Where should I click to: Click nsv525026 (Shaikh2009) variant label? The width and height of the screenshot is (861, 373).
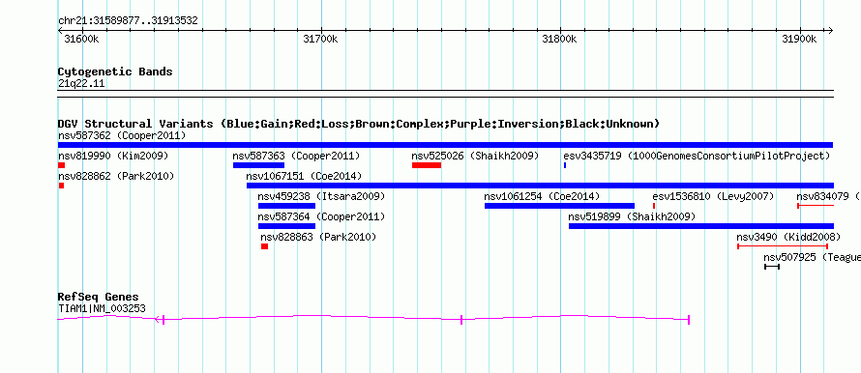pos(476,156)
